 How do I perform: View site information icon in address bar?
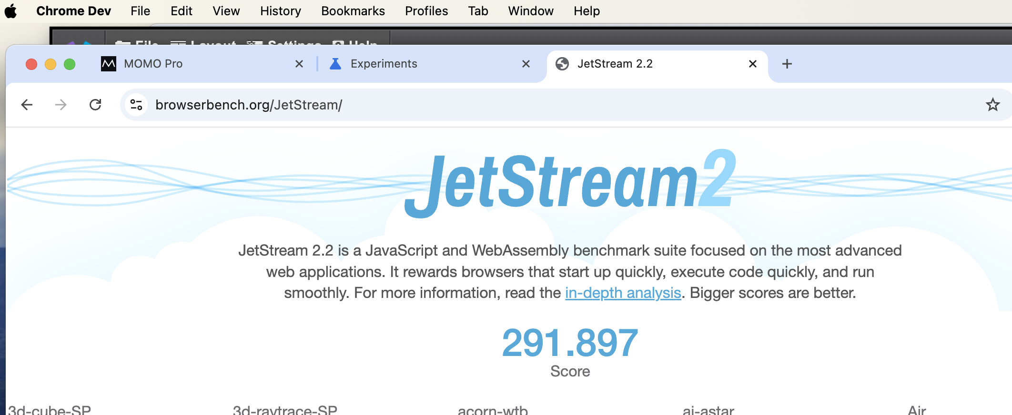(136, 105)
